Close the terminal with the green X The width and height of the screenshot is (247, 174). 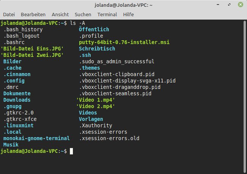241,5
